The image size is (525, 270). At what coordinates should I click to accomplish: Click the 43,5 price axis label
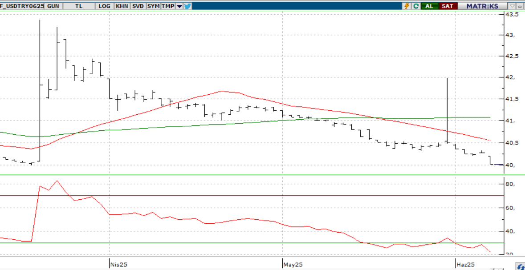(512, 15)
